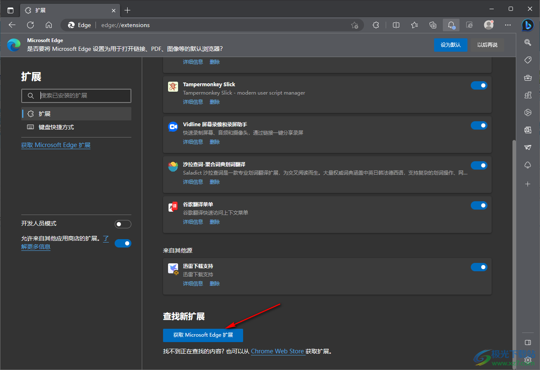This screenshot has width=540, height=370.
Task: Switch to the 扩展 browser tab
Action: click(x=70, y=10)
